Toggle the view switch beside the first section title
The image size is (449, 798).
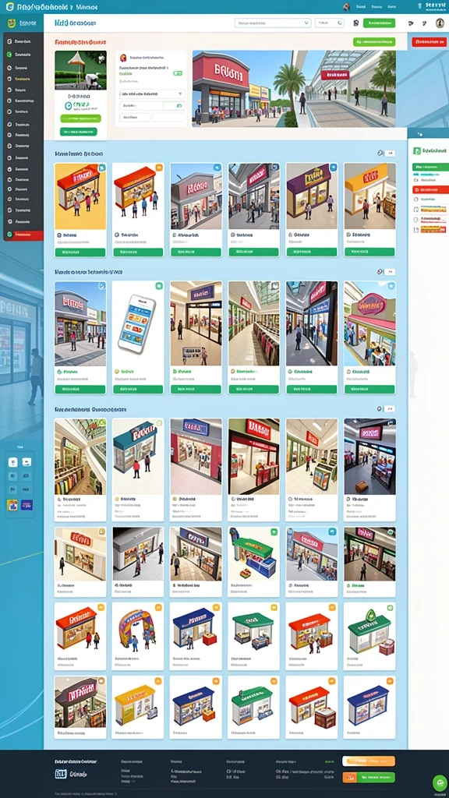(390, 154)
